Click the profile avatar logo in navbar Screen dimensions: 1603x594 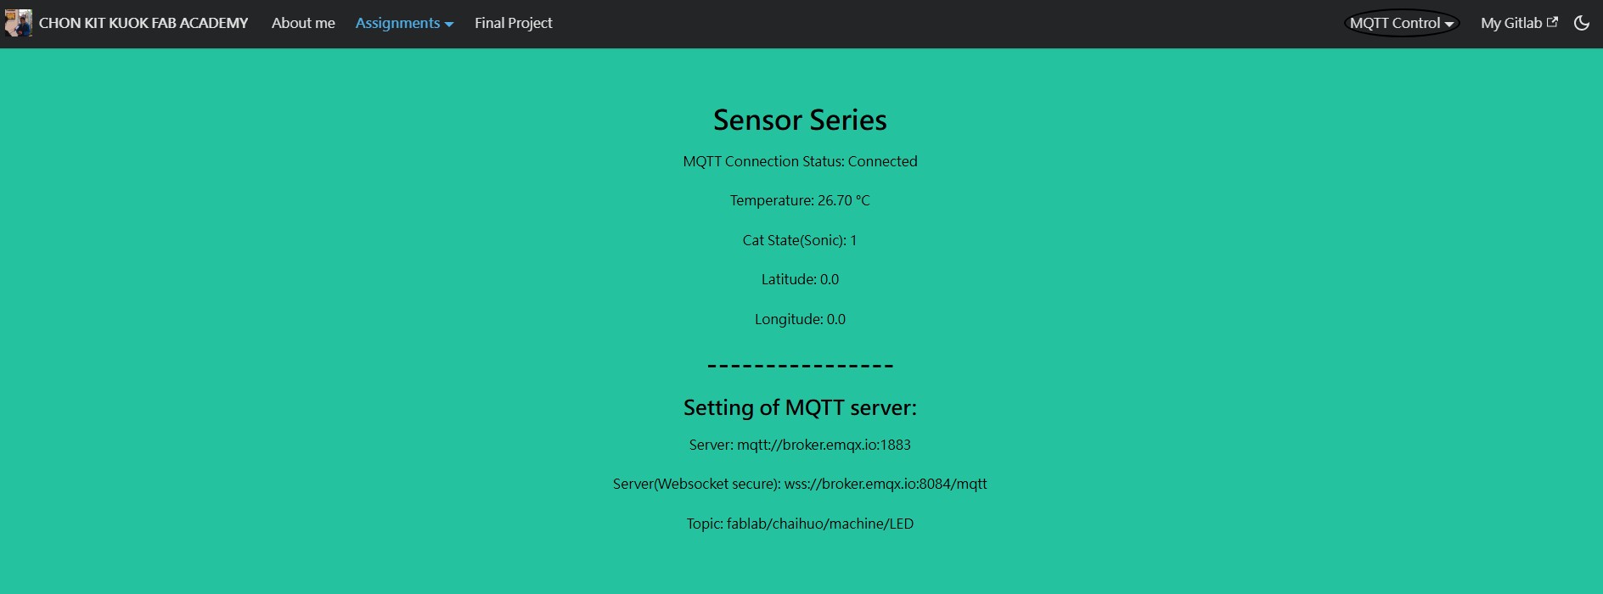[18, 23]
